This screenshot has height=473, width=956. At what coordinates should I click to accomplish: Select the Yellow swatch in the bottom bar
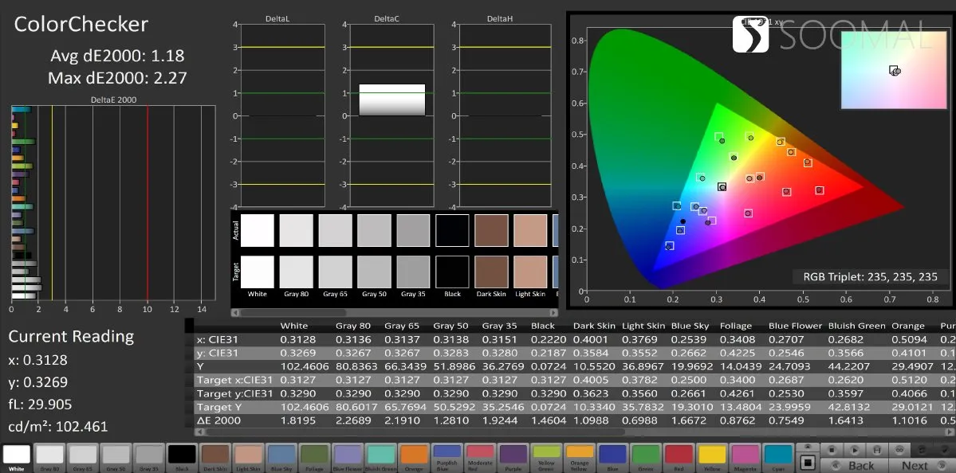pyautogui.click(x=711, y=457)
